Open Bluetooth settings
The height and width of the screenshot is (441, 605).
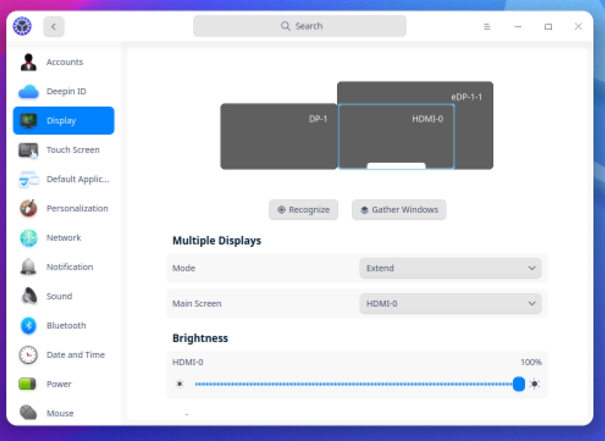63,326
